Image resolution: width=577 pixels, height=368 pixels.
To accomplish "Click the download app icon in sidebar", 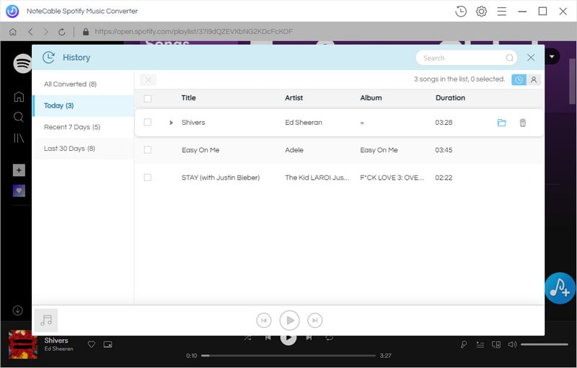I will 17,310.
